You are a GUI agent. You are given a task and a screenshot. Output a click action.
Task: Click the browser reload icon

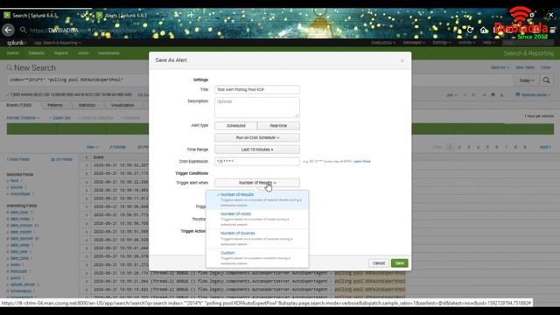coord(471,30)
